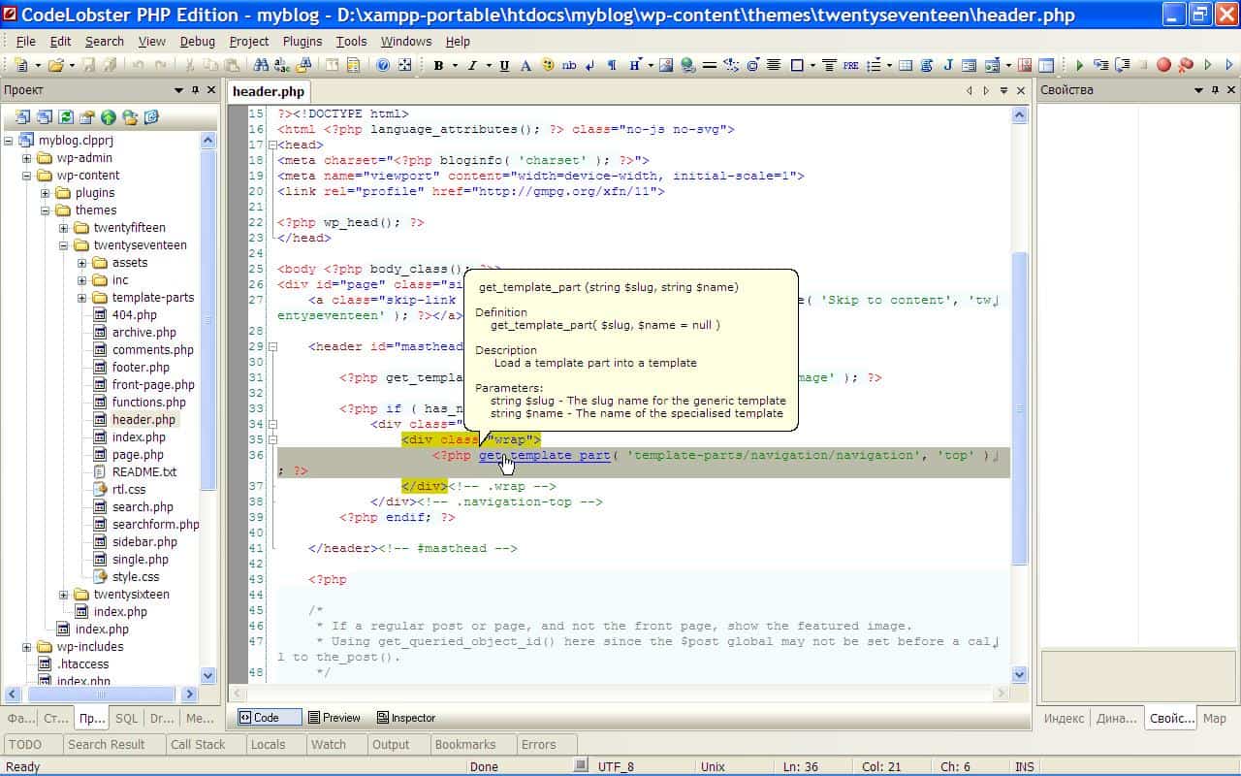Open the dropdown arrow beside the Bold icon

click(455, 65)
